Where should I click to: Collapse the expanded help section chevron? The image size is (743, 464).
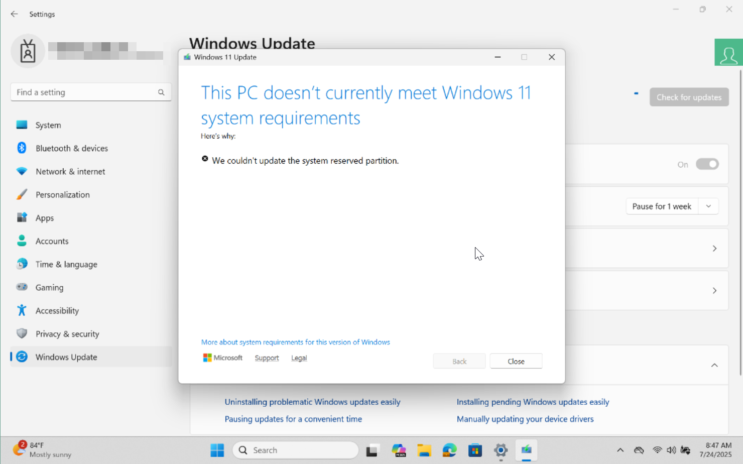pyautogui.click(x=714, y=365)
